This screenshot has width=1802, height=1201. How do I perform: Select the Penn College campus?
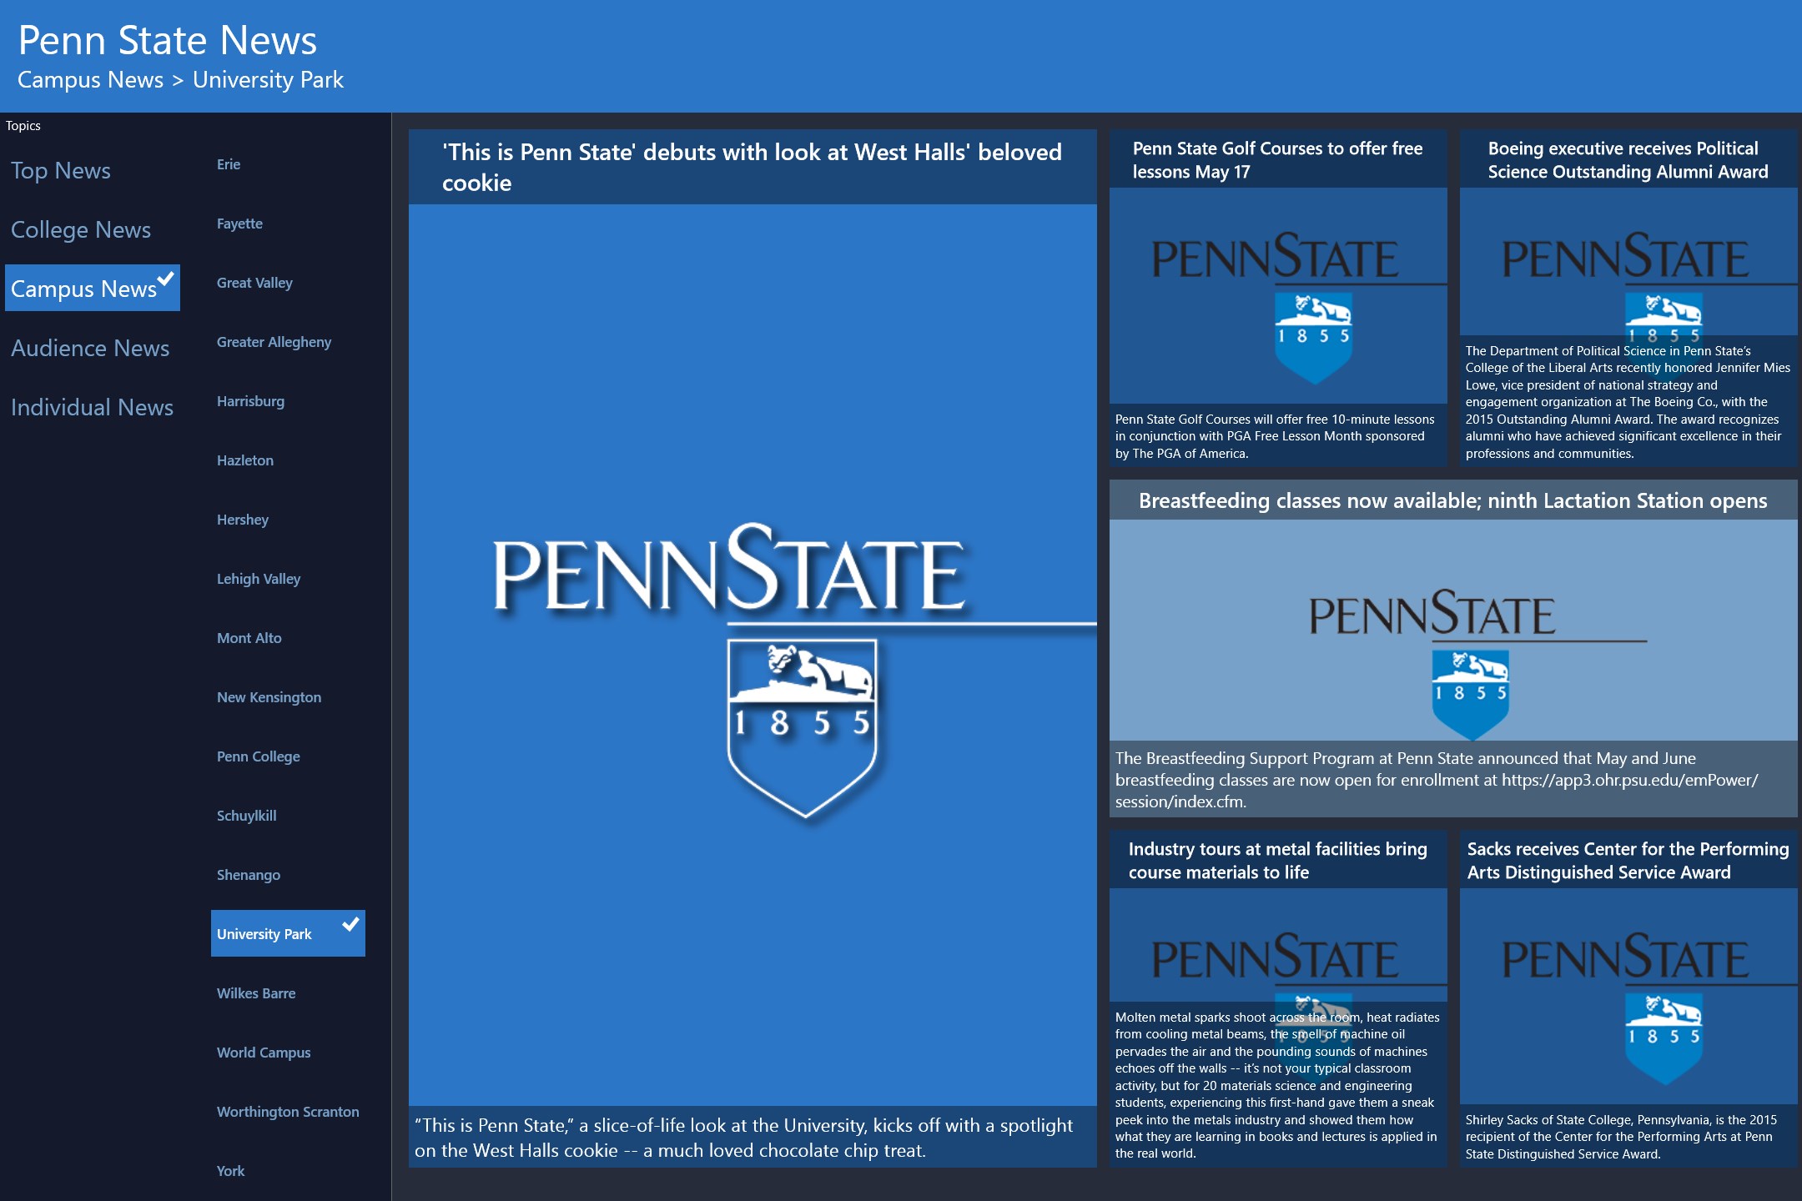click(258, 756)
